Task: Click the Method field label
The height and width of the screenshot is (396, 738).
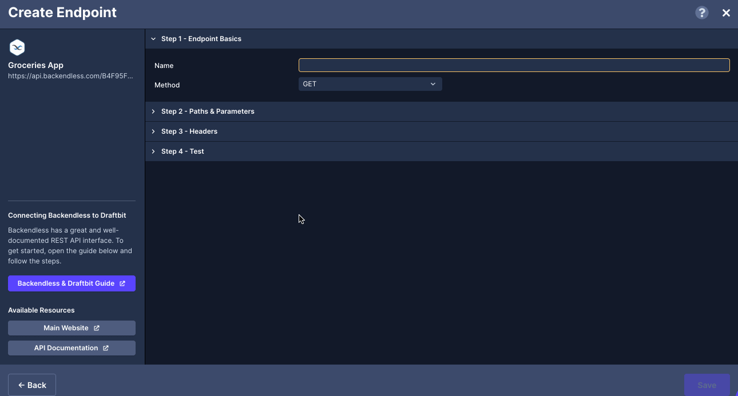Action: (x=167, y=85)
